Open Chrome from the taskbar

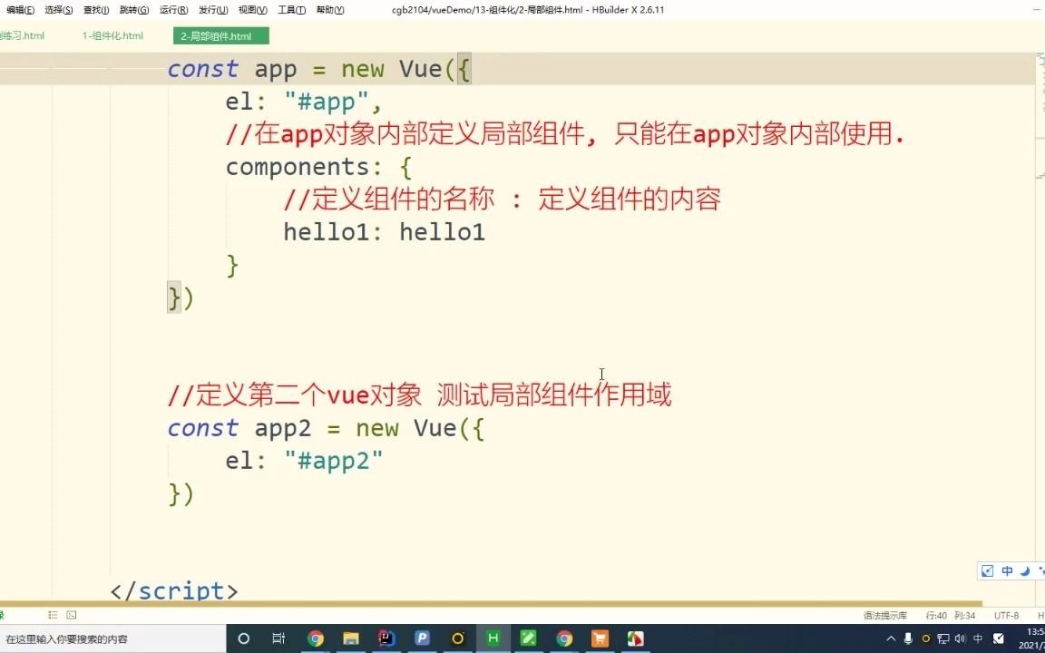(315, 639)
